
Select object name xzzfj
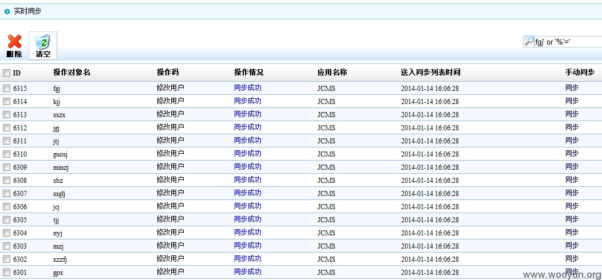coord(60,259)
